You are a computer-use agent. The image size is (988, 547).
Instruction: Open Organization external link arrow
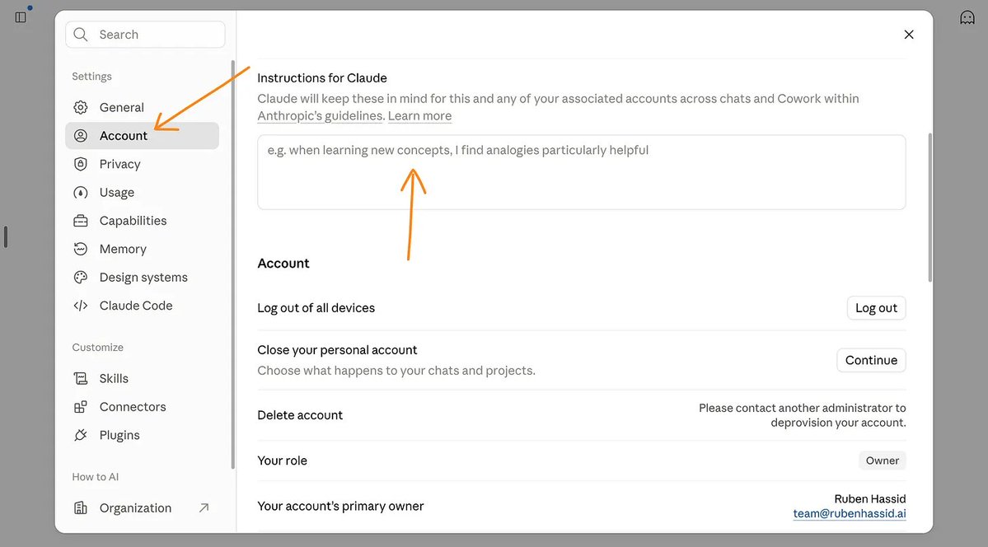coord(204,507)
